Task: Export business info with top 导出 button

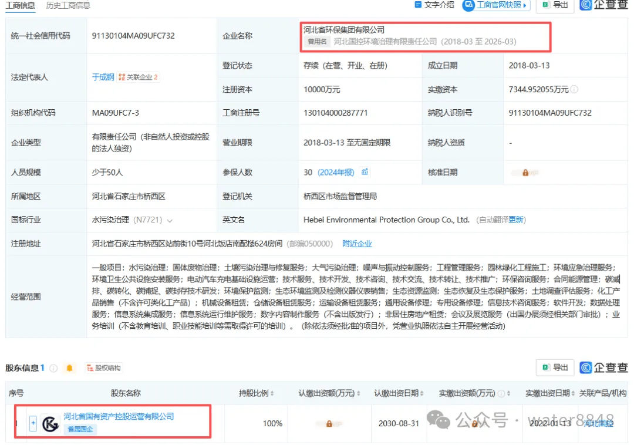Action: point(555,5)
